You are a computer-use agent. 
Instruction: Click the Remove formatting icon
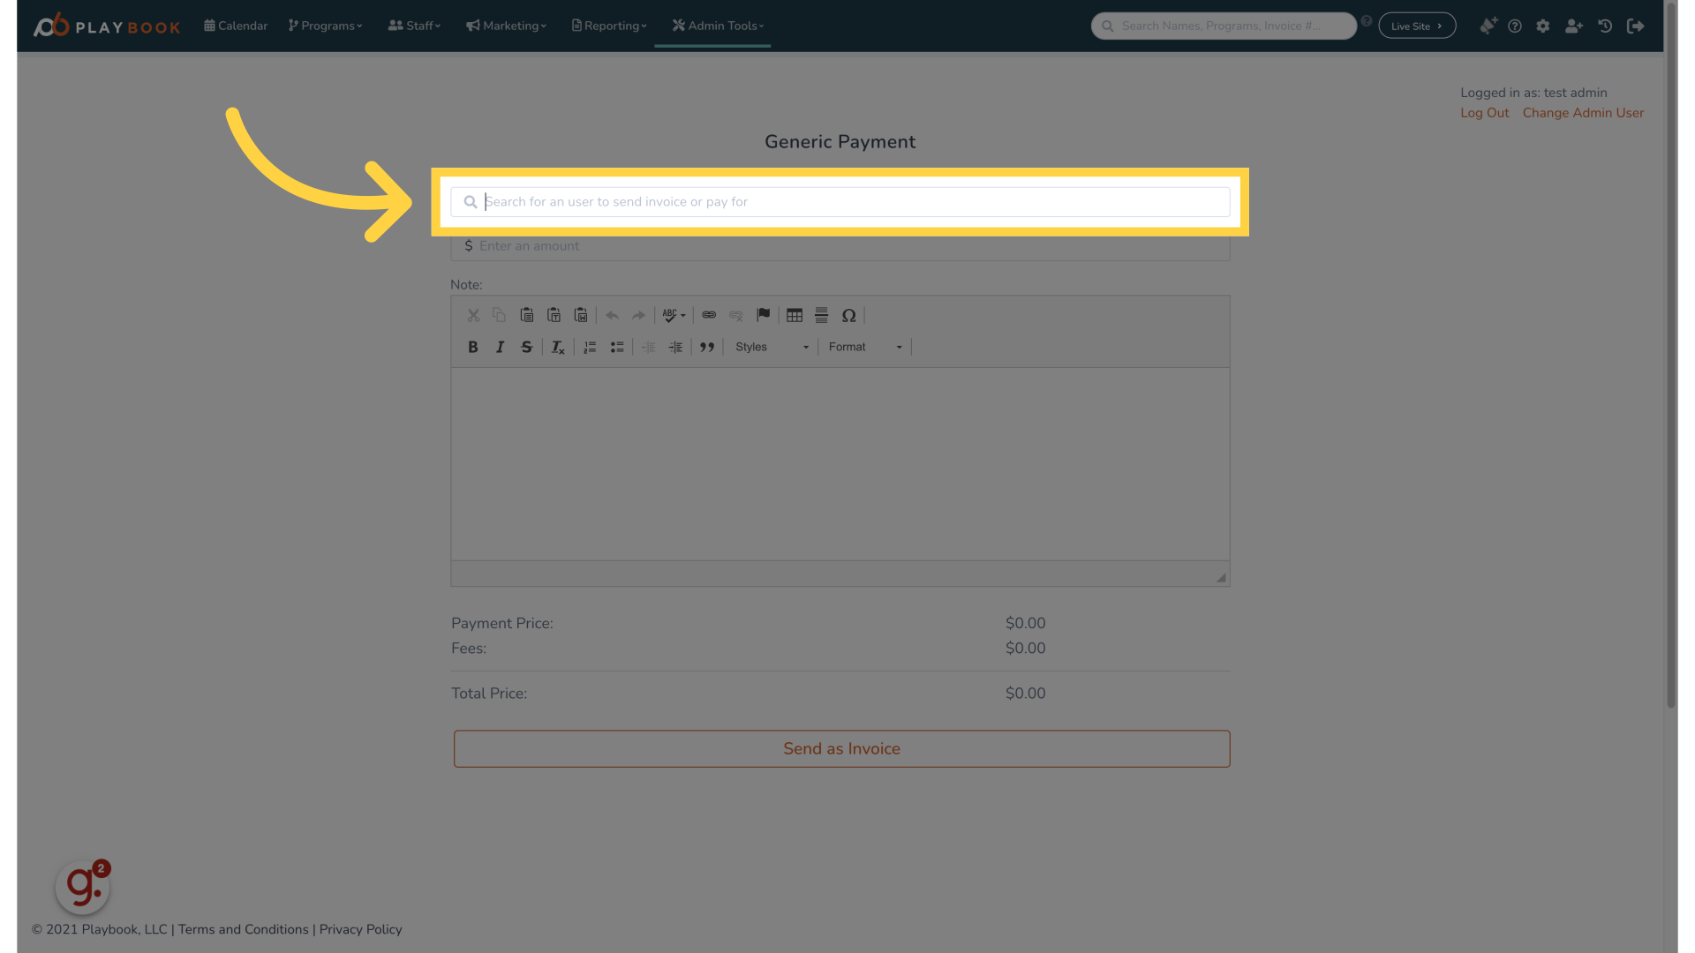click(556, 347)
